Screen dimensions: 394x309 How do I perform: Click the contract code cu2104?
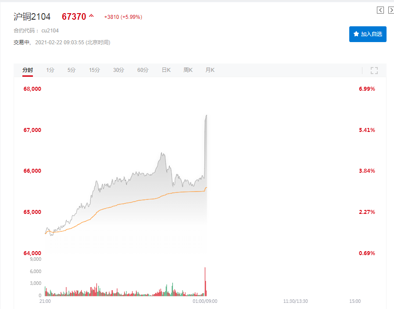50,31
